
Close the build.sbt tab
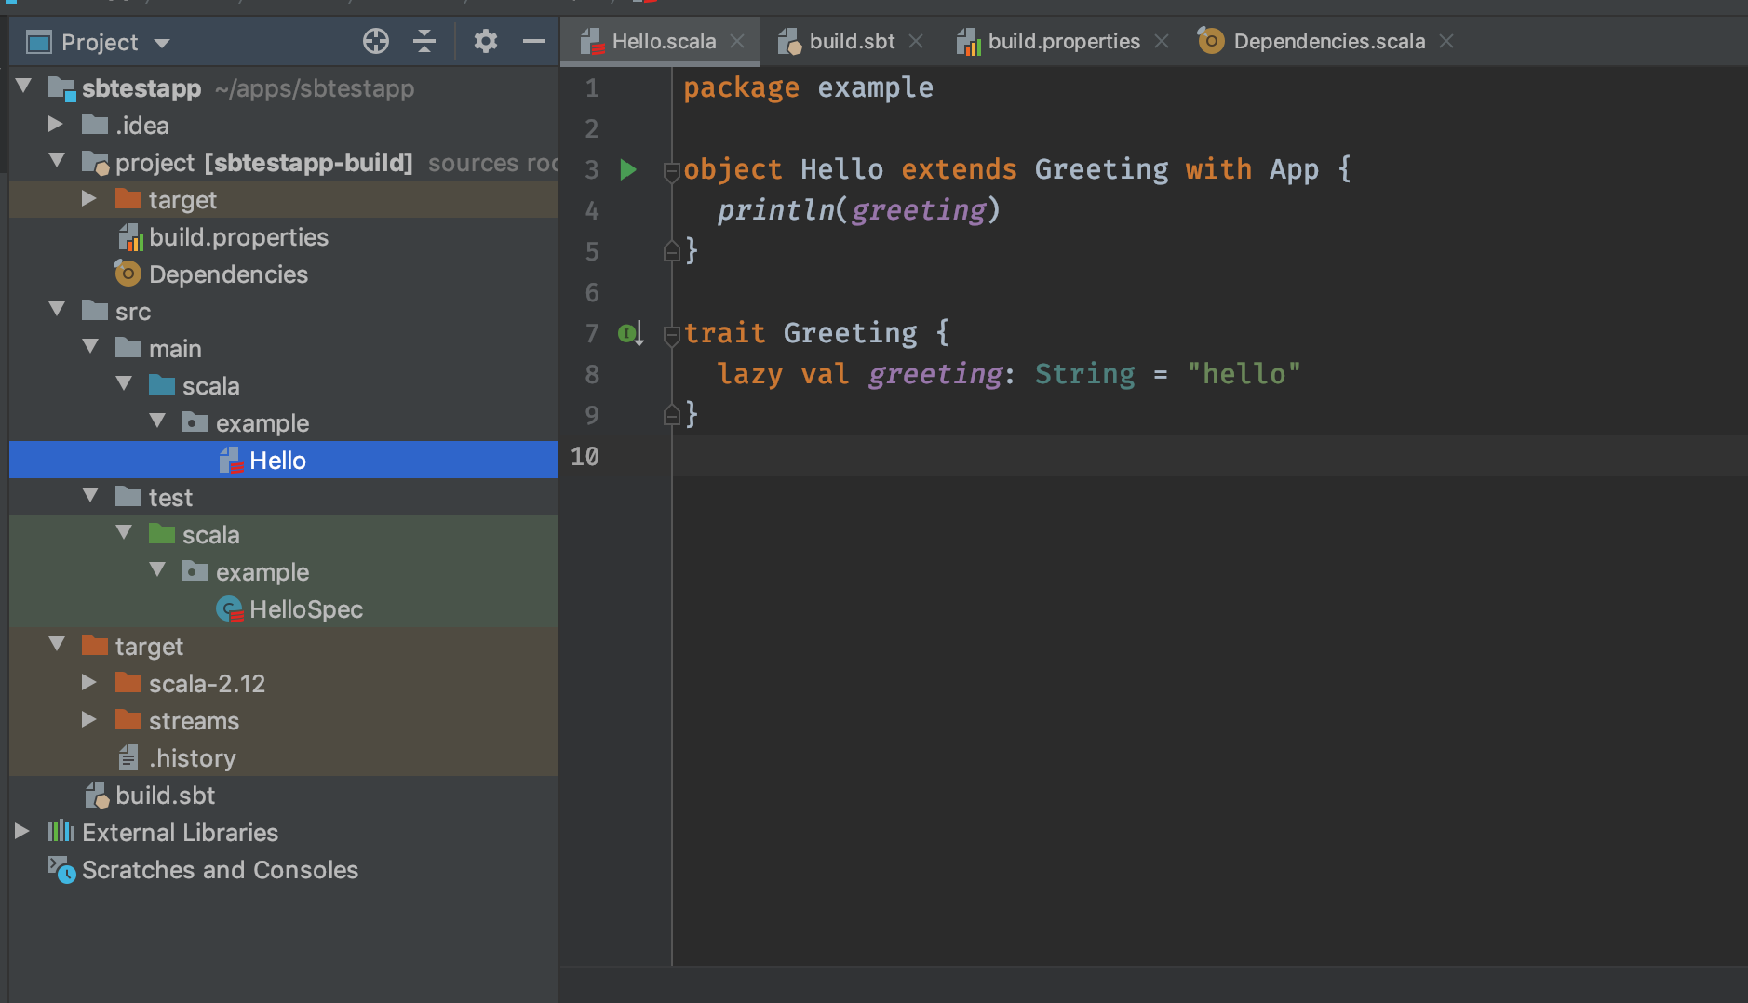pyautogui.click(x=916, y=41)
